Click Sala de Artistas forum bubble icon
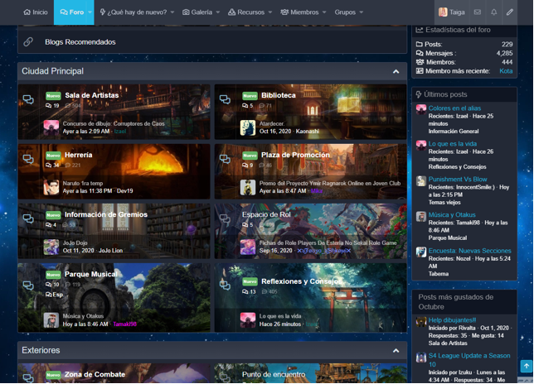 (28, 99)
